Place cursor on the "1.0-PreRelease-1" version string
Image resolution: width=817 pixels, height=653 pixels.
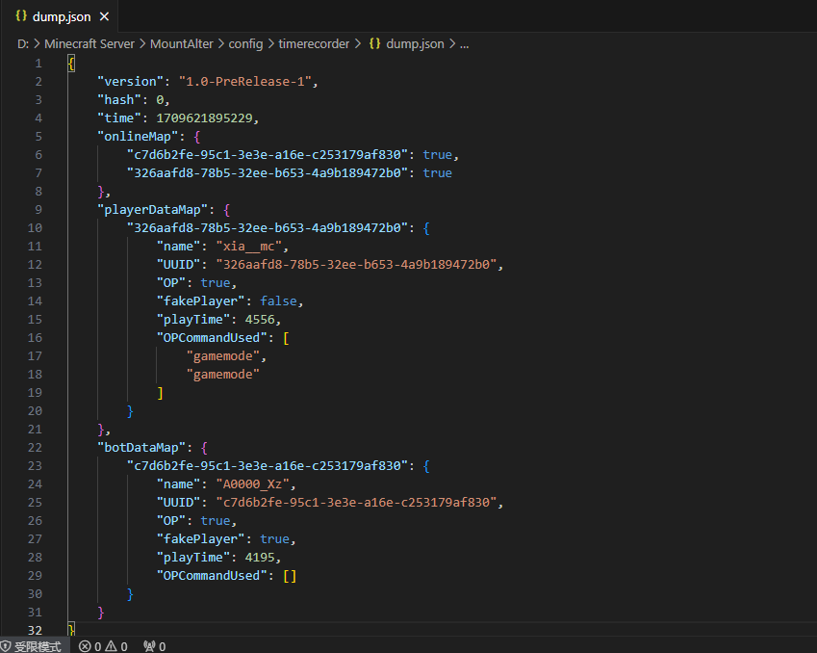coord(244,82)
